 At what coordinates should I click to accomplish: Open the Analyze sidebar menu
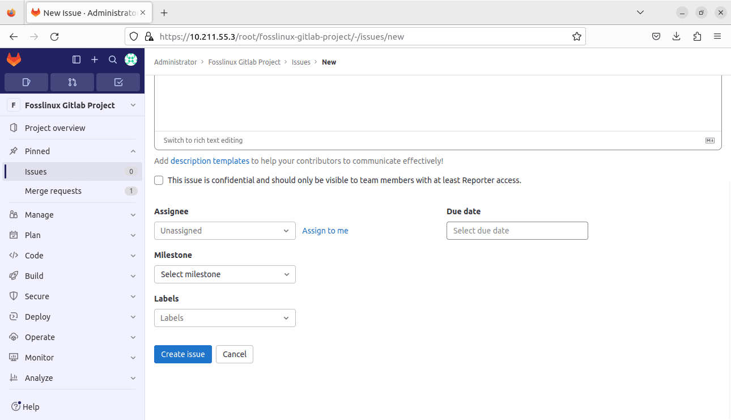(x=73, y=378)
